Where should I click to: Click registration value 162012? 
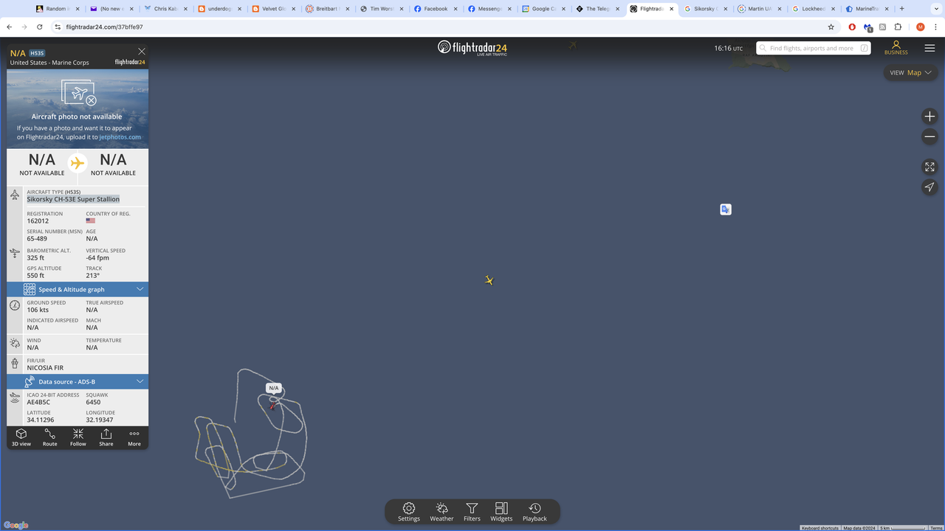click(x=38, y=221)
